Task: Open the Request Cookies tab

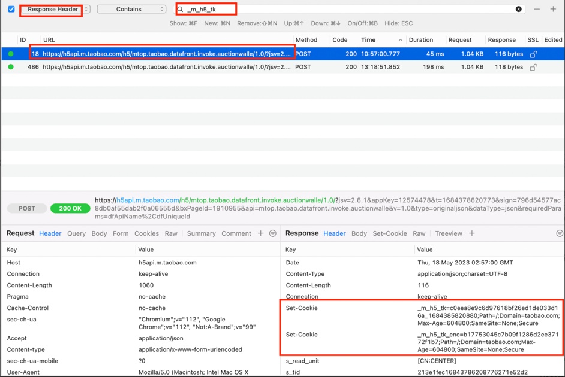Action: (x=146, y=233)
